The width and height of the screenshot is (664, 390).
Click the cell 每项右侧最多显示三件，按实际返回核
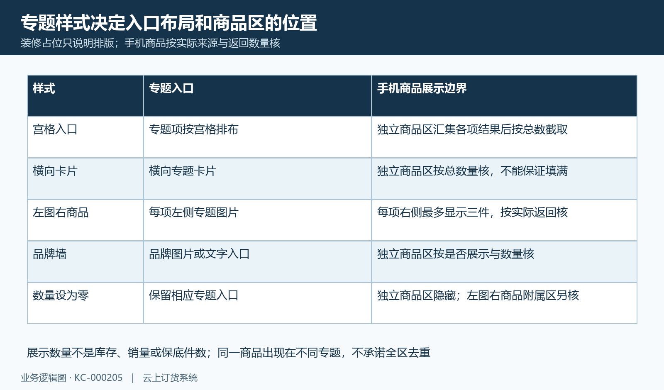(x=504, y=220)
